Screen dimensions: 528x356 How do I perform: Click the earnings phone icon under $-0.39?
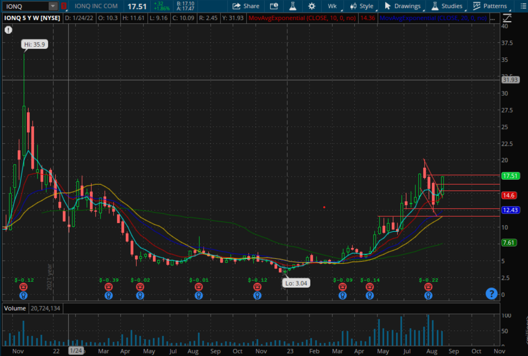point(109,287)
